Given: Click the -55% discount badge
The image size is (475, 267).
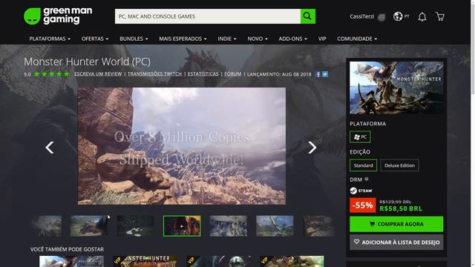Looking at the screenshot, I should (x=363, y=205).
